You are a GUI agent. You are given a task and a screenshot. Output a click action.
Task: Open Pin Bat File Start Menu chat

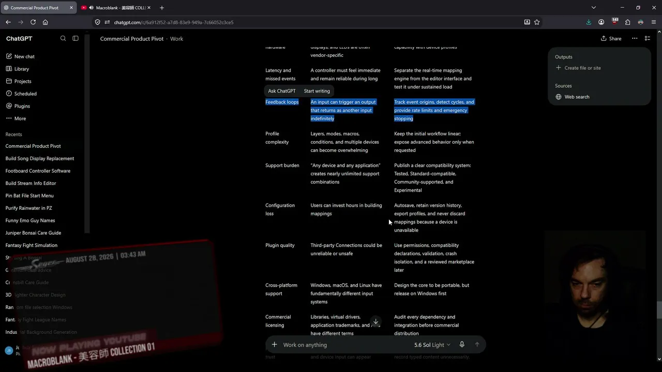pos(29,196)
